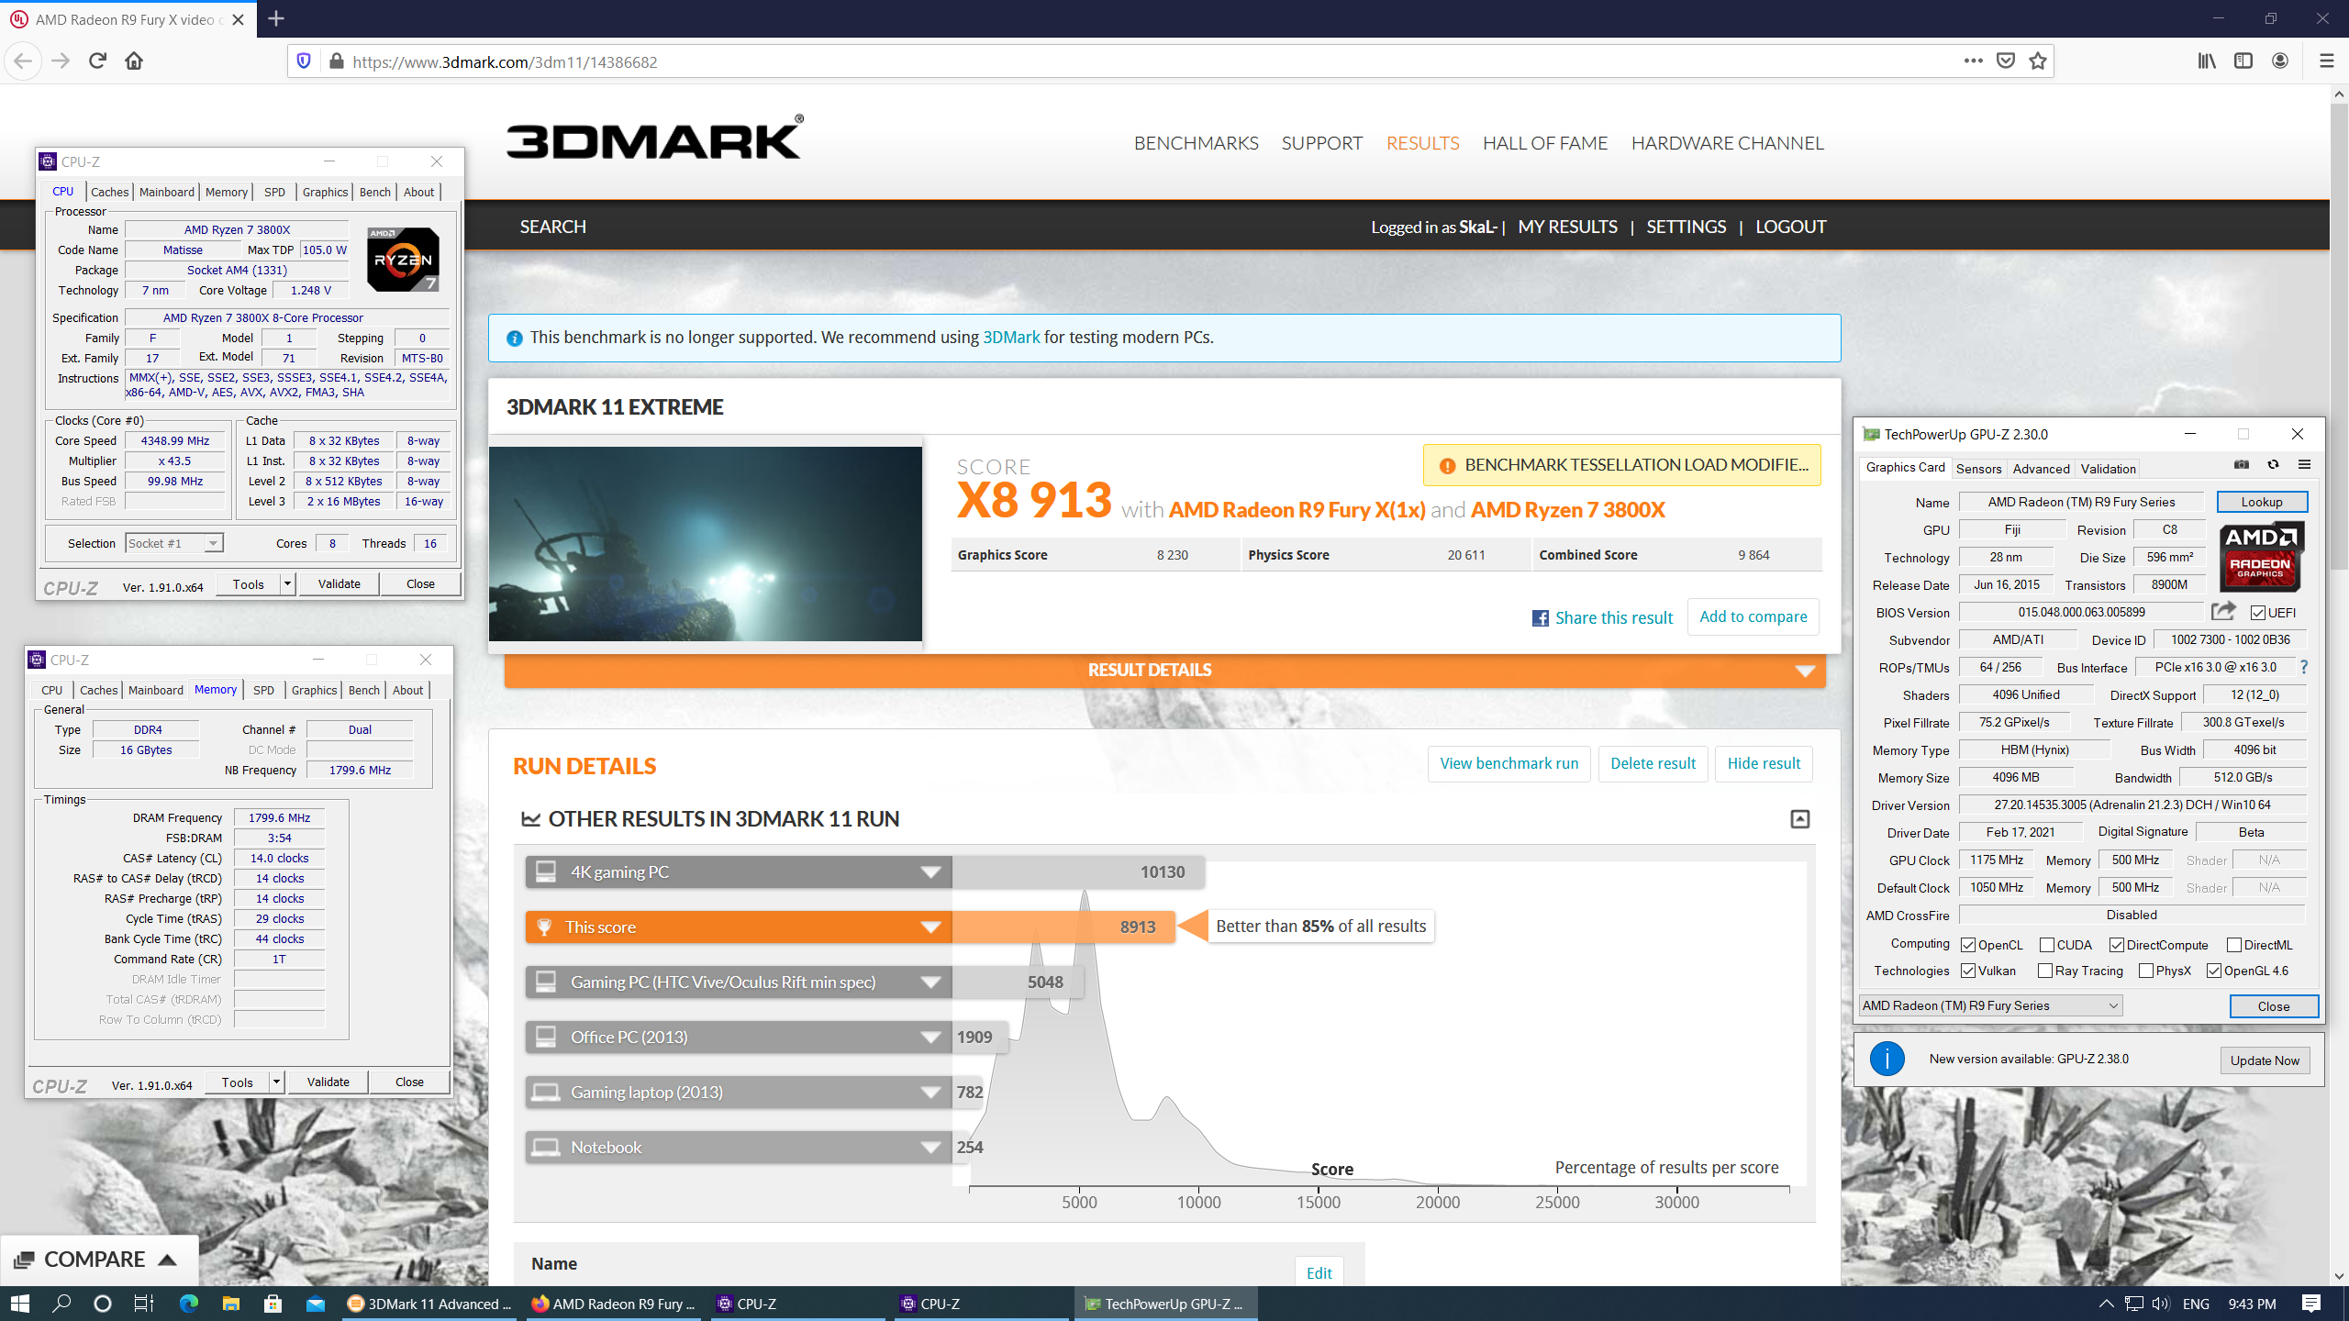
Task: Click the benchmark scene thumbnail image
Action: 705,543
